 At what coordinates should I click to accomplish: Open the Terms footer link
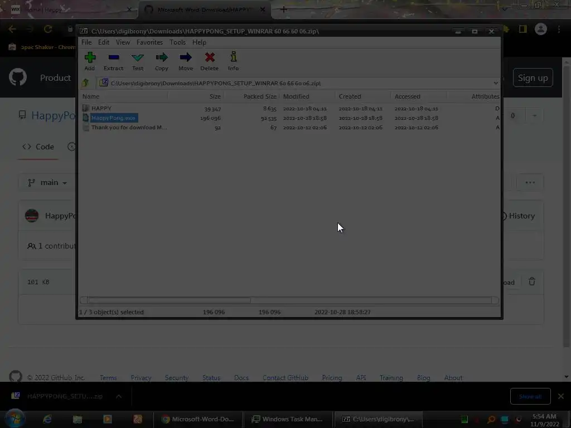click(x=108, y=378)
